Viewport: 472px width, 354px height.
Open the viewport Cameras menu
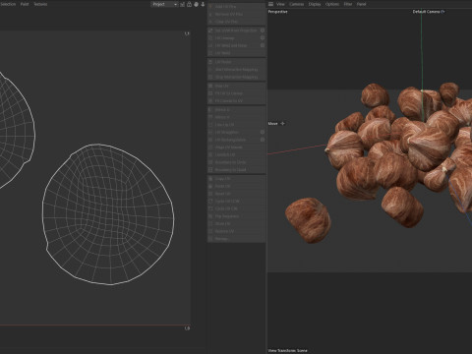tap(296, 4)
